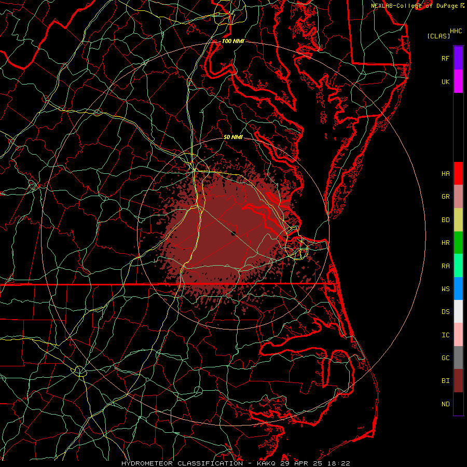This screenshot has height=467, width=467.
Task: Click the "ND" legend label
Action: (x=445, y=404)
